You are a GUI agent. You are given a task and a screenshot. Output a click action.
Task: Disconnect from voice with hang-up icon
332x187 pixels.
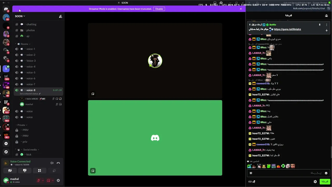[x=58, y=163]
